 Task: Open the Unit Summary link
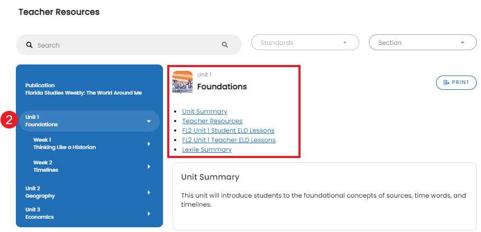(x=205, y=112)
